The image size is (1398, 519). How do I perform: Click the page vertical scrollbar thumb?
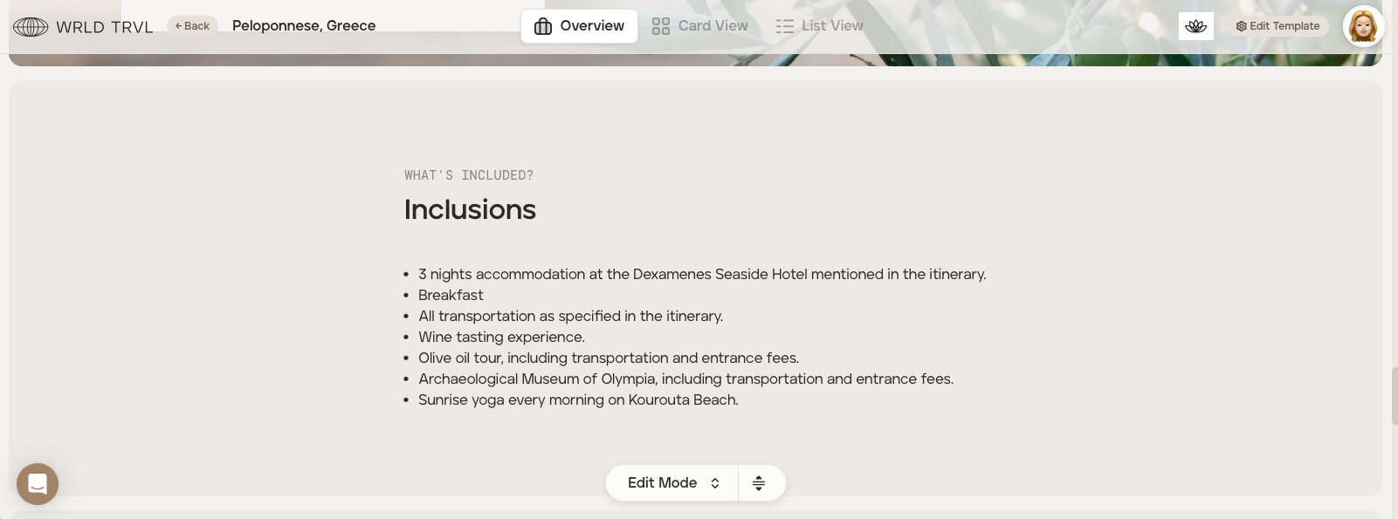(1394, 396)
